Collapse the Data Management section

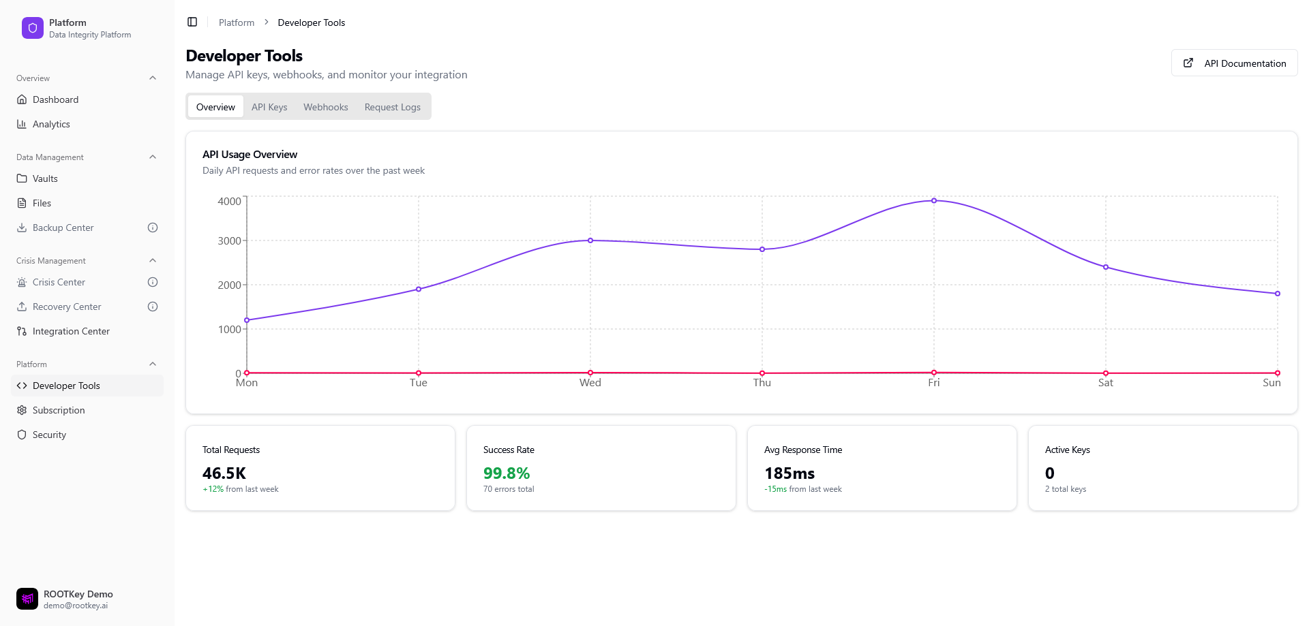tap(153, 157)
